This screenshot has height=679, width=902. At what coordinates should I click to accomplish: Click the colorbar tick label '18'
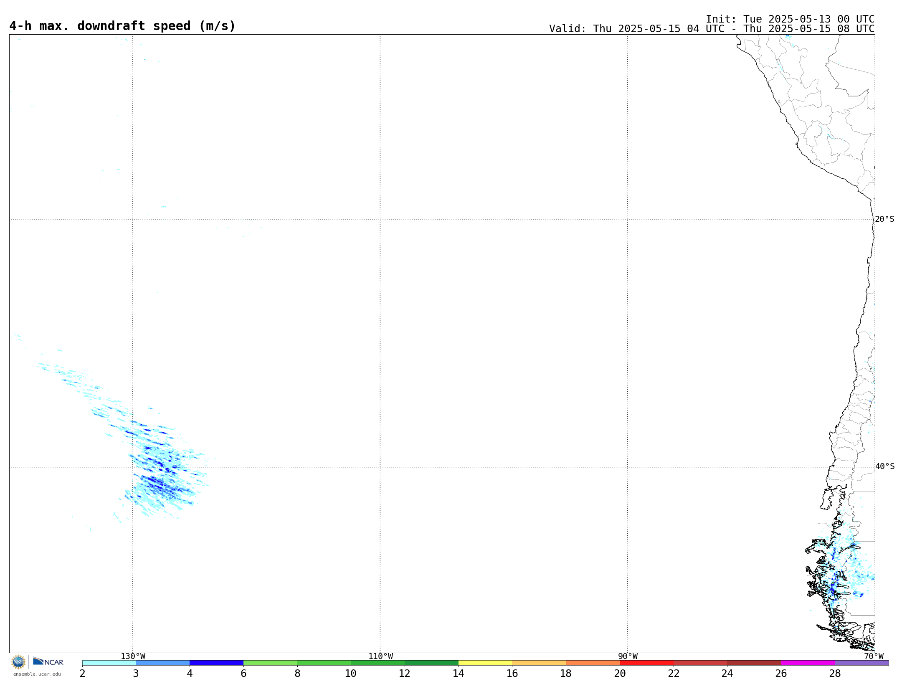(566, 673)
